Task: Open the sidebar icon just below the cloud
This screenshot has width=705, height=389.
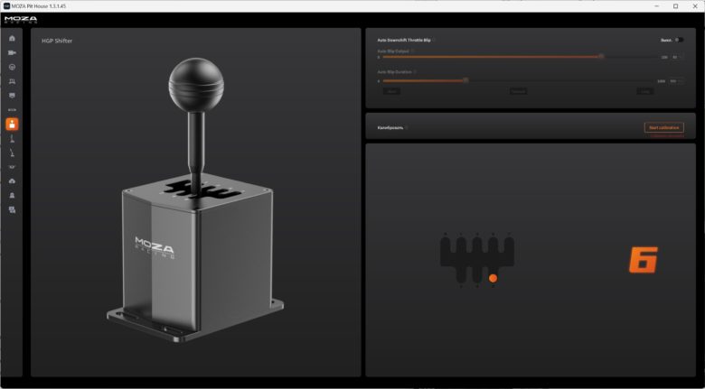Action: click(12, 195)
